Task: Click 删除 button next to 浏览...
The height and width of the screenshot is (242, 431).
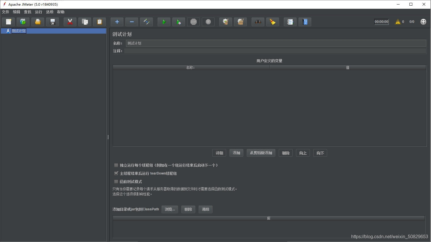Action: pos(188,209)
